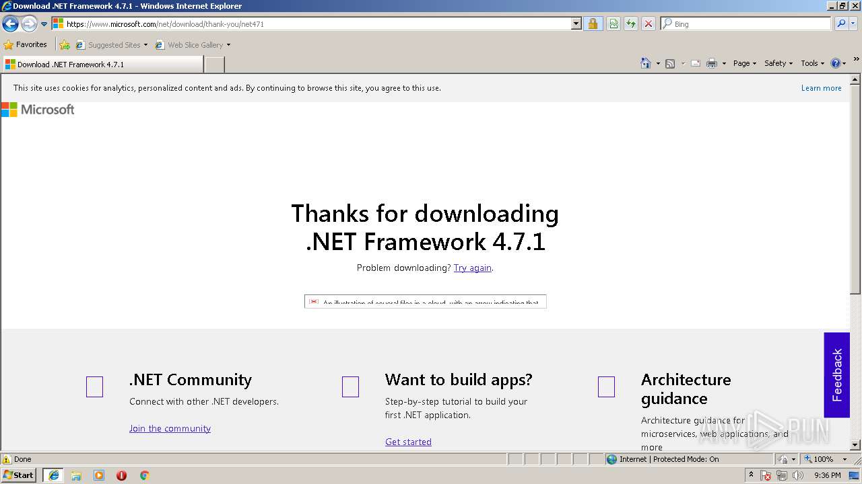Expand the Print options dropdown arrow
862x484 pixels.
click(x=724, y=63)
